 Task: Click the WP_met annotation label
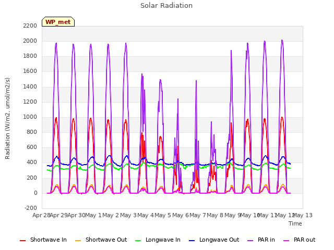58,22
